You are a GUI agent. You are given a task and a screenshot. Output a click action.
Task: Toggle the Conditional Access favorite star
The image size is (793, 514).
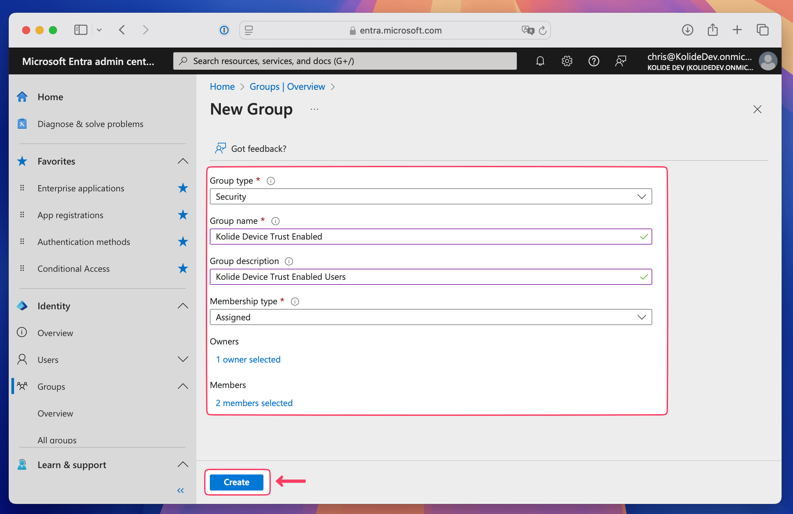coord(183,269)
